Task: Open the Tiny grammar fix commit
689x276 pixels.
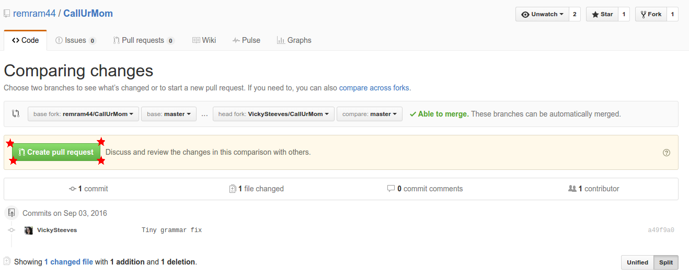Action: (171, 230)
